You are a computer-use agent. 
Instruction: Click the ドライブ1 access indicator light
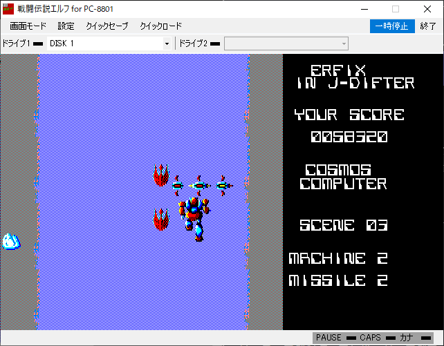pos(38,44)
